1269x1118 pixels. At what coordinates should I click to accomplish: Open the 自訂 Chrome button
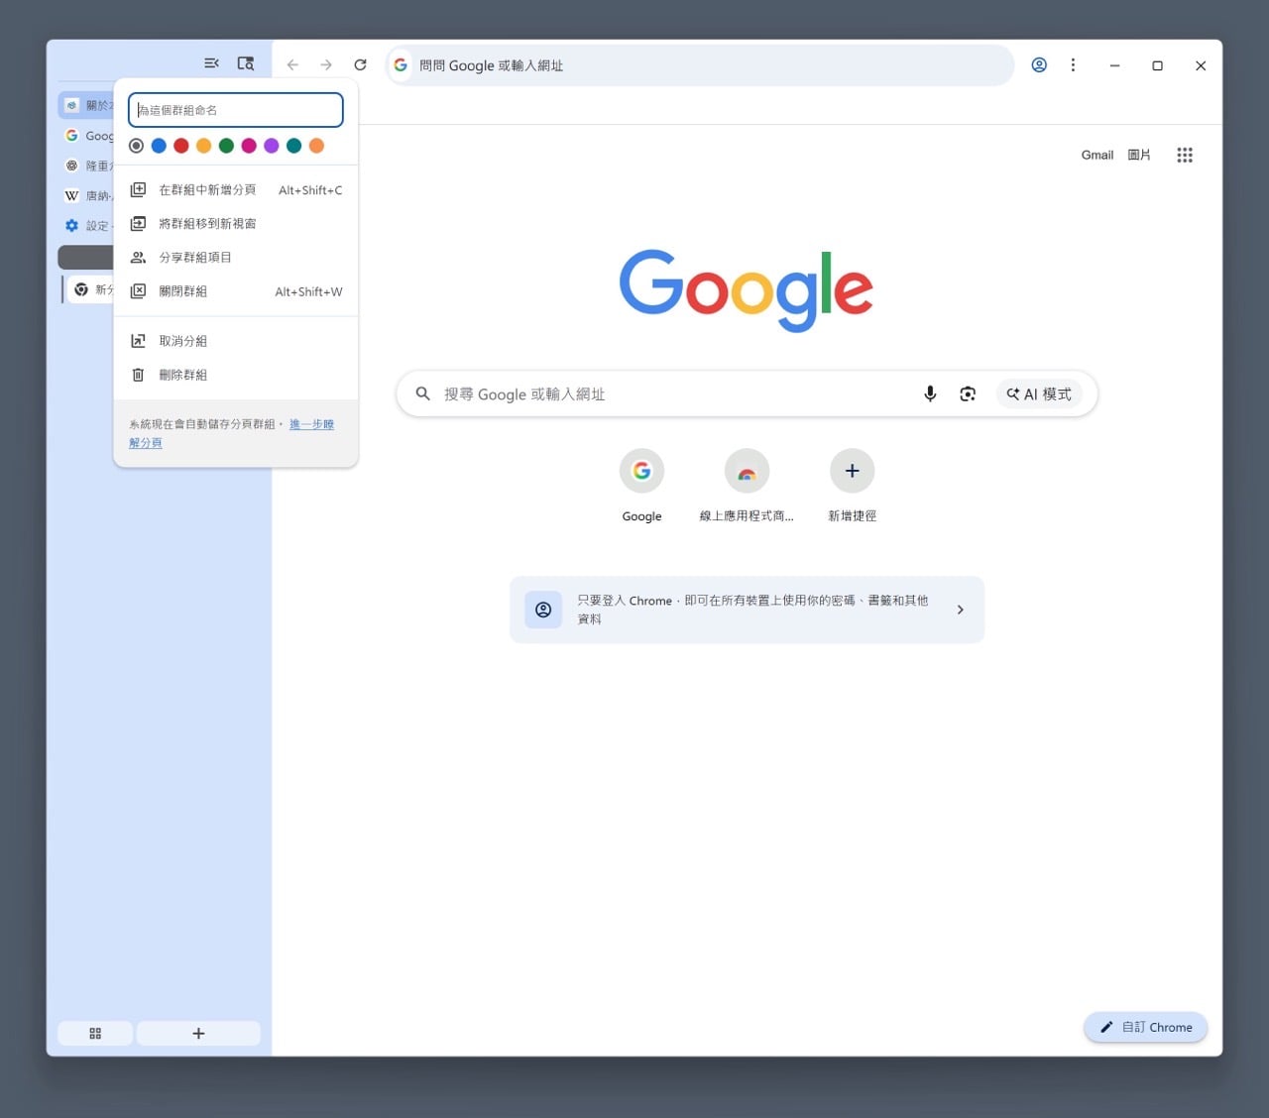(1145, 1027)
